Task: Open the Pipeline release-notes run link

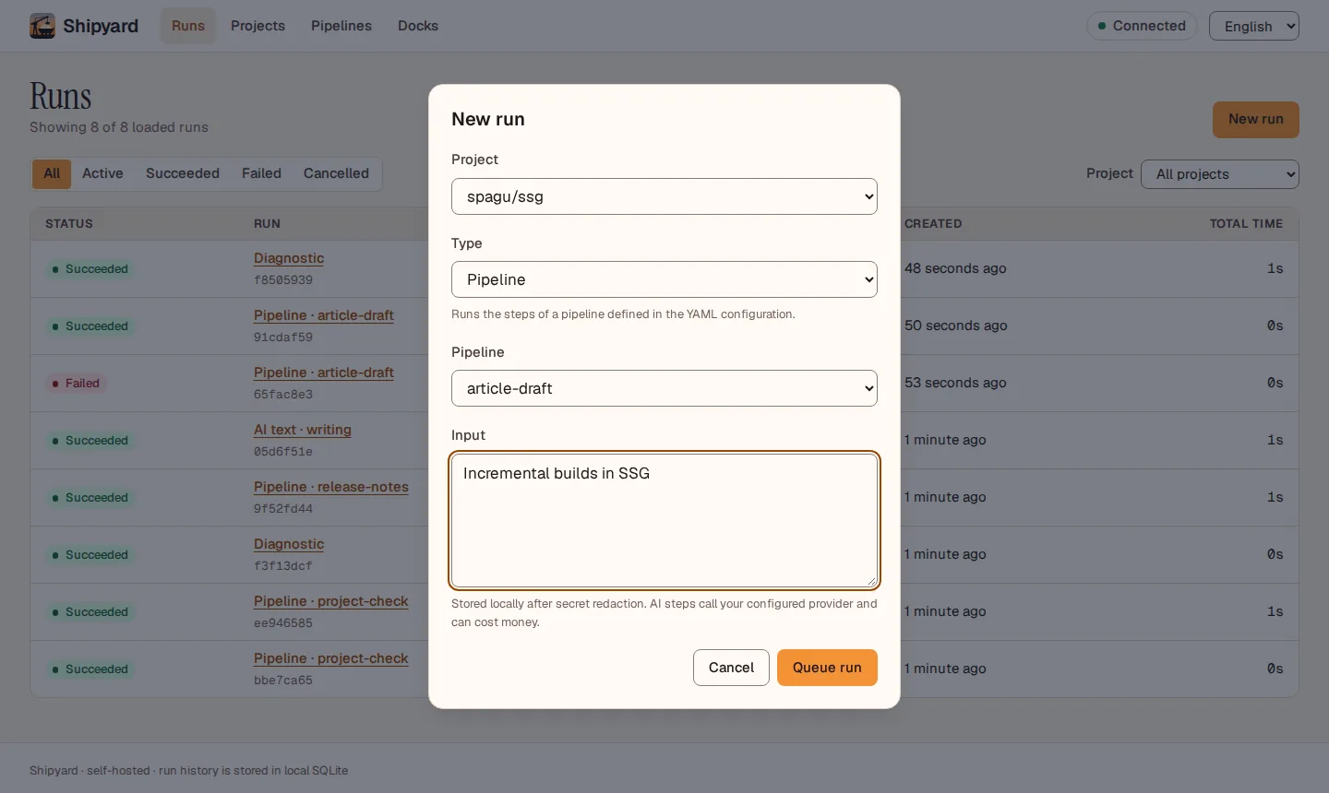Action: [x=331, y=488]
